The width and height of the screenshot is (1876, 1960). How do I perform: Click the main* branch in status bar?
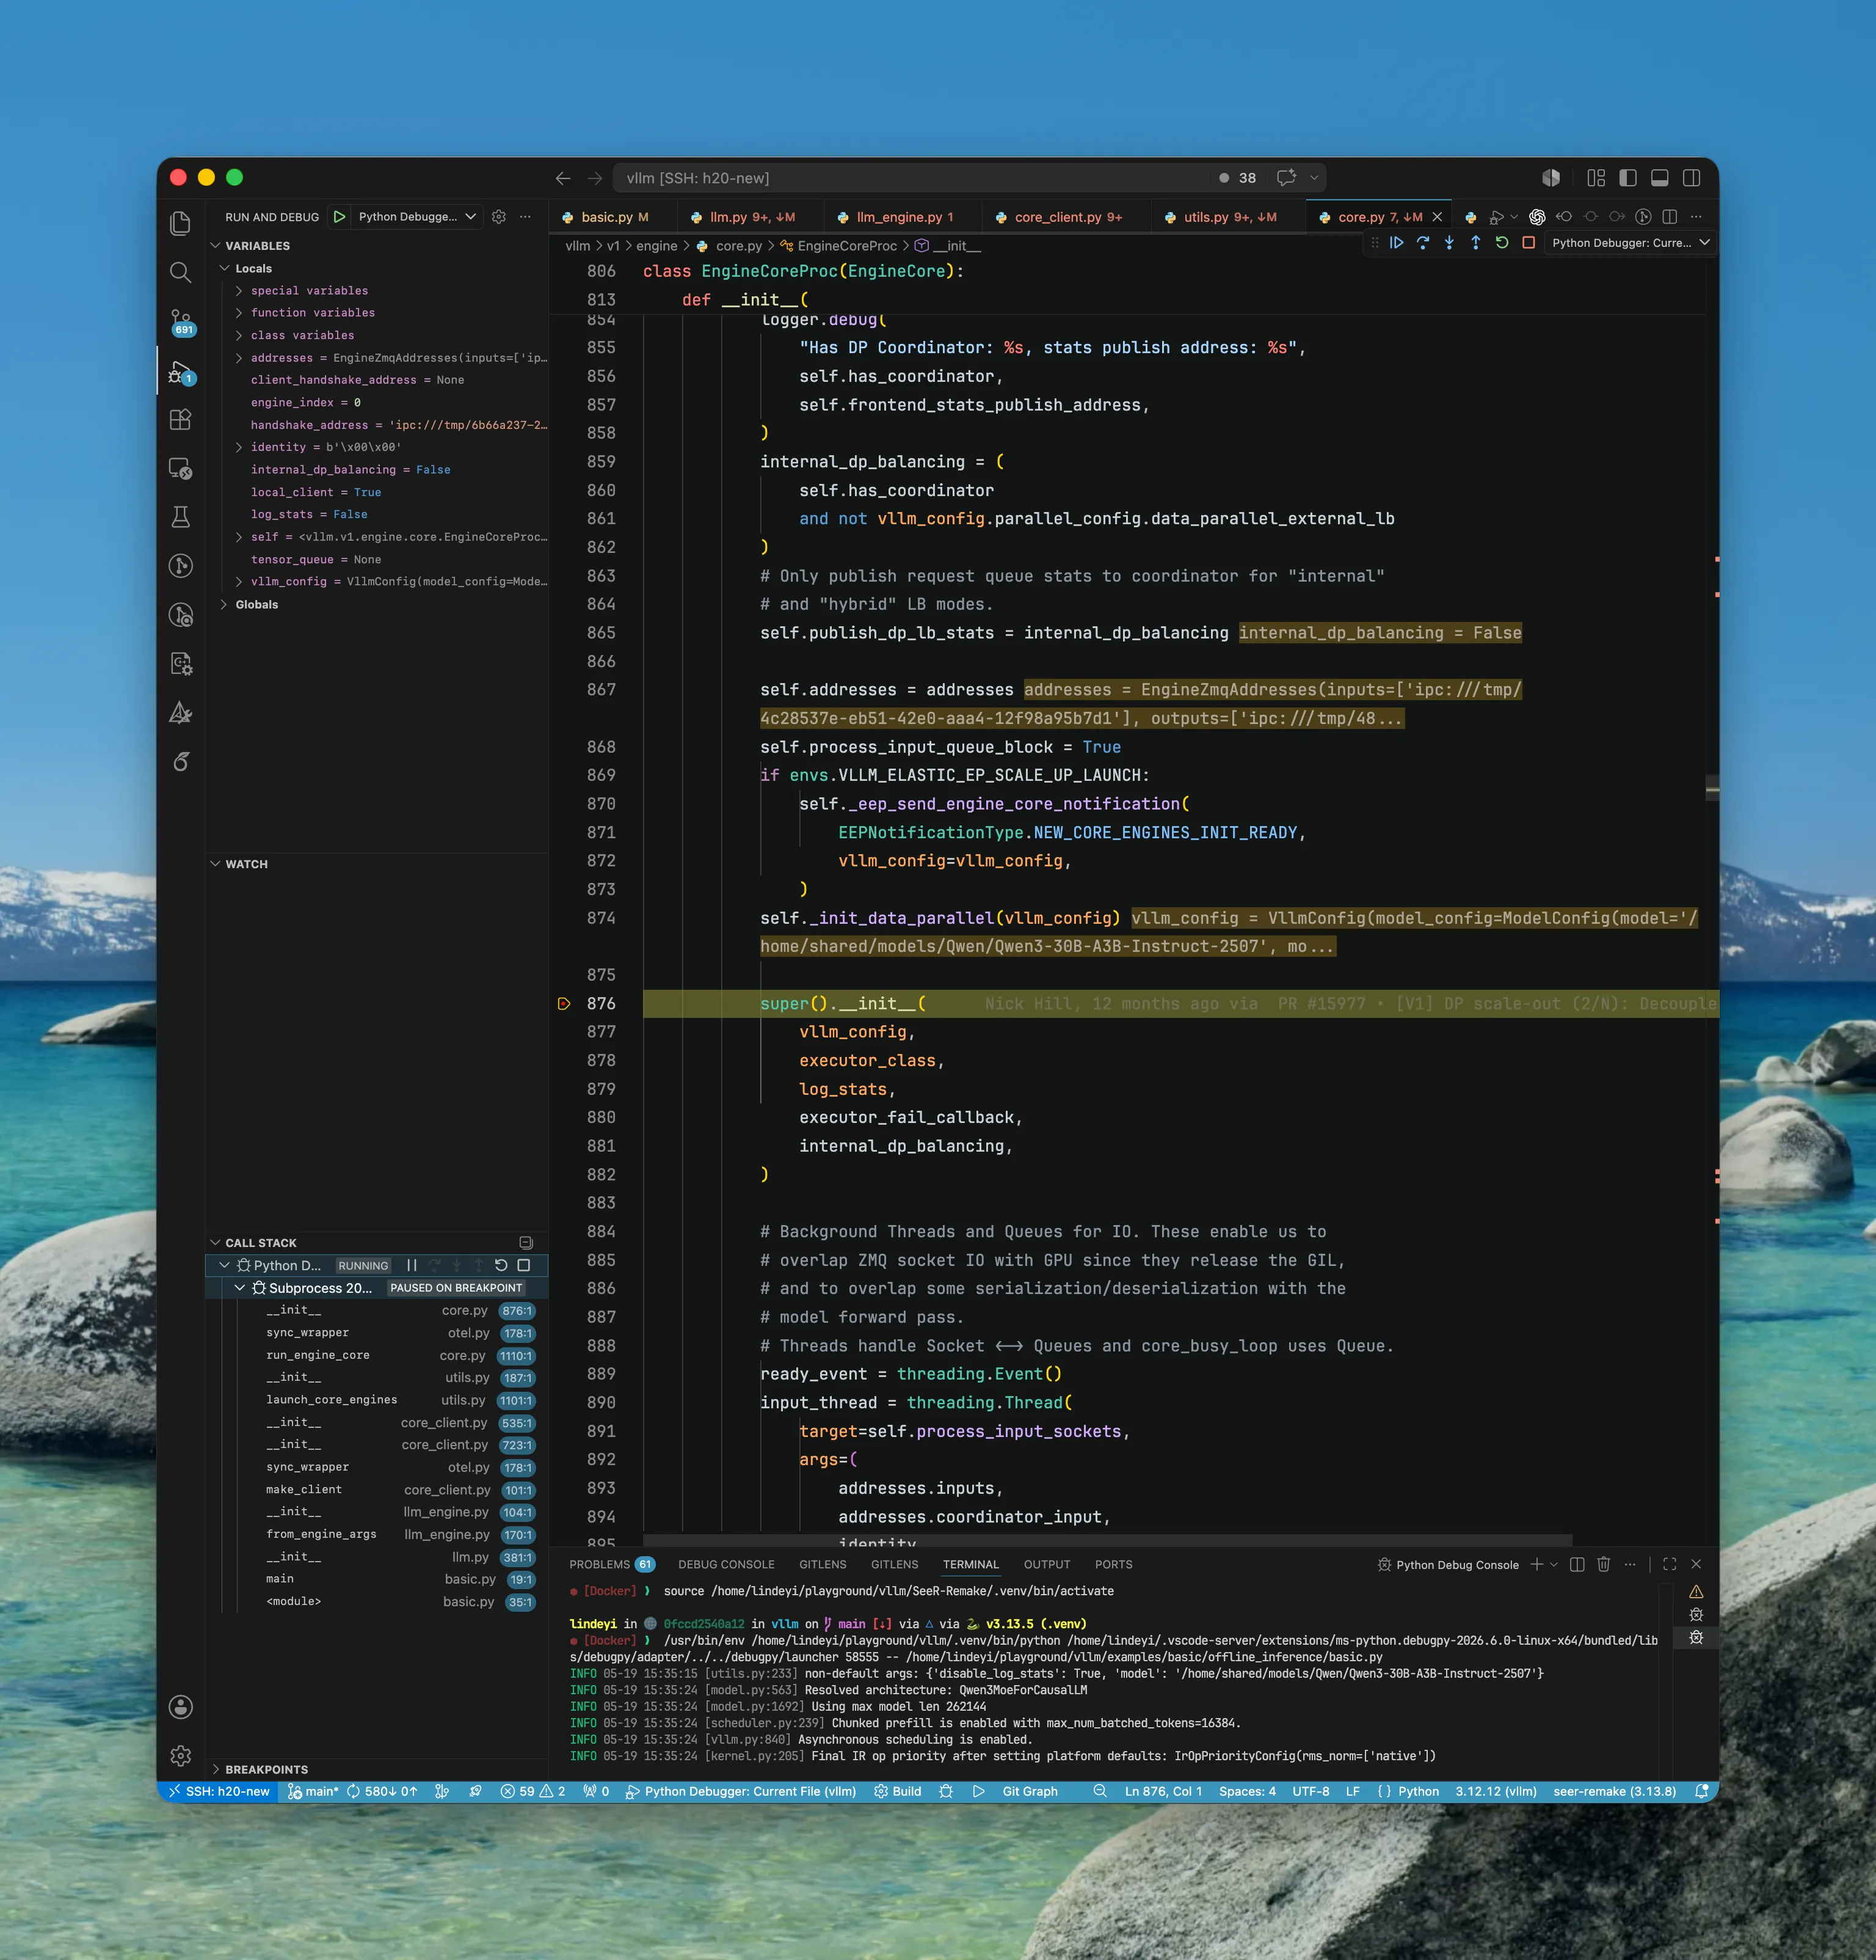[x=313, y=1792]
